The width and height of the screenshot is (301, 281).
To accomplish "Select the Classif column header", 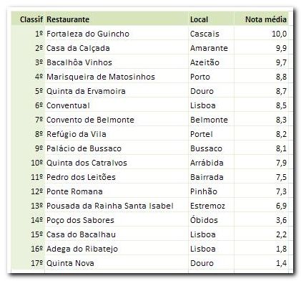I will click(x=31, y=19).
